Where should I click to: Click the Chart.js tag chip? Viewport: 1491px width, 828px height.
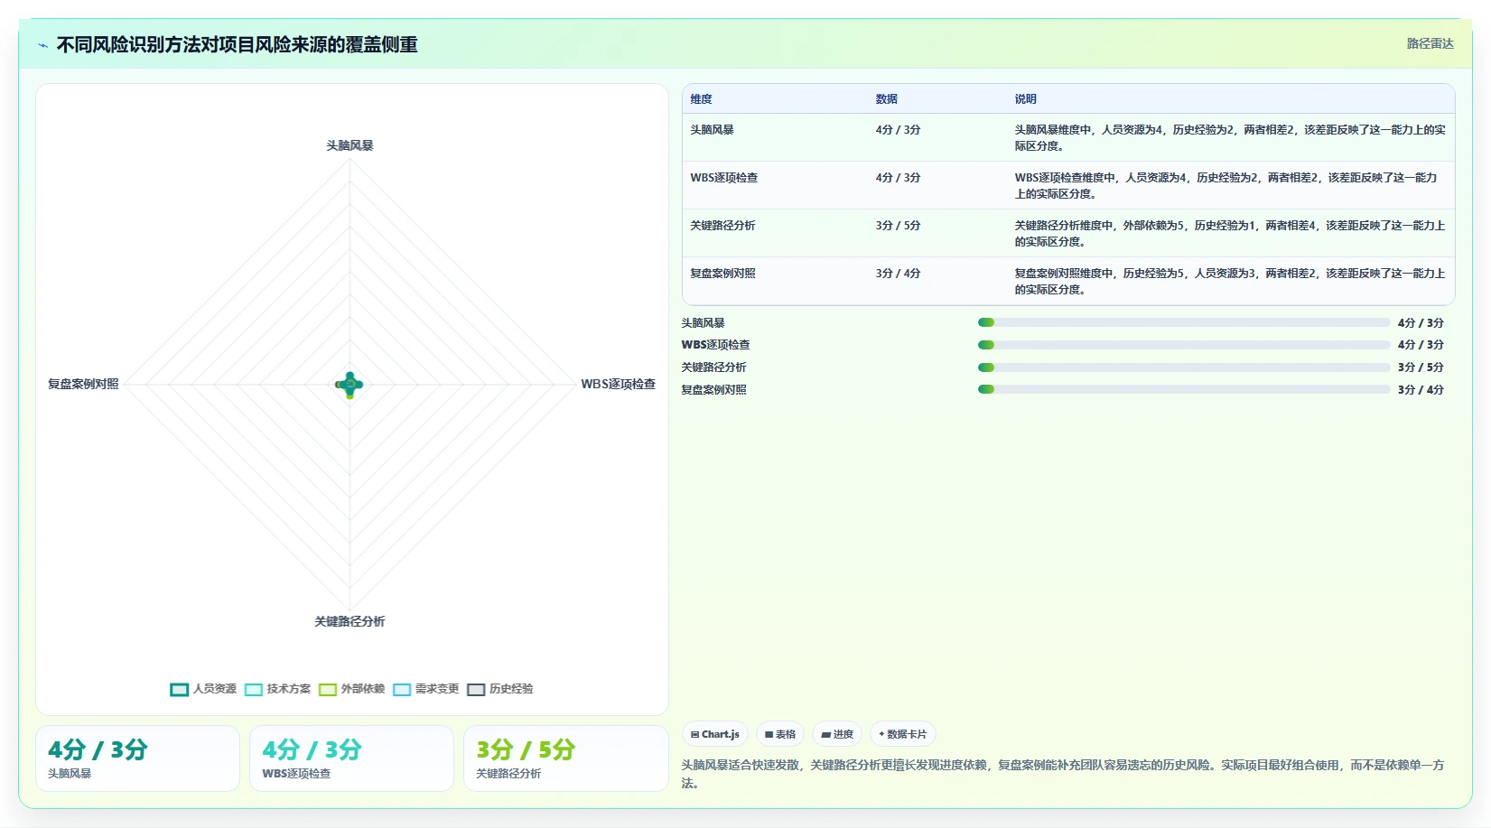(715, 734)
